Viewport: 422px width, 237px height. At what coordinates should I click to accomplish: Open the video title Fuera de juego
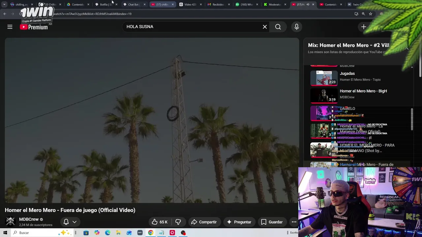pyautogui.click(x=70, y=210)
